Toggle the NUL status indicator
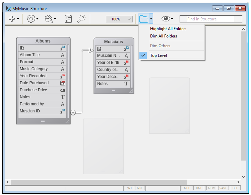The width and height of the screenshot is (251, 195). point(187,188)
